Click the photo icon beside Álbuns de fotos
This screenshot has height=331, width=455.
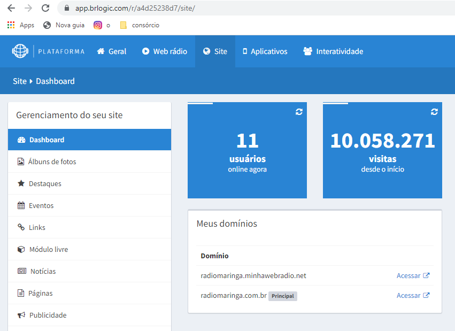[21, 161]
